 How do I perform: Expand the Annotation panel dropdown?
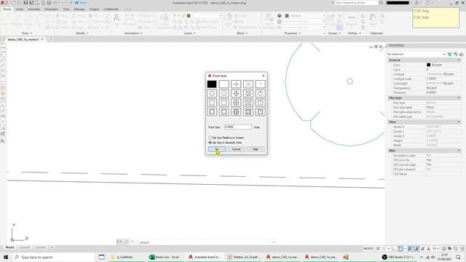(x=133, y=33)
